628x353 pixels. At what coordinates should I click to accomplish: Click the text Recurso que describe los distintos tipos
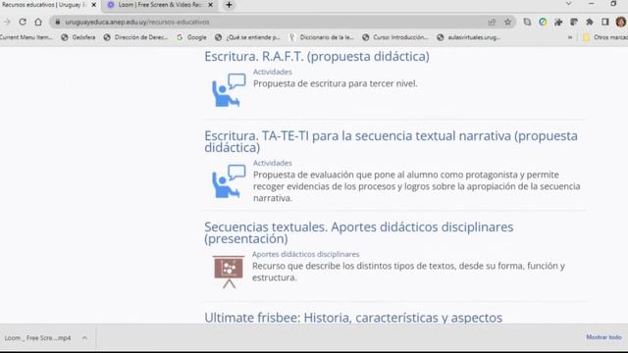click(x=408, y=272)
